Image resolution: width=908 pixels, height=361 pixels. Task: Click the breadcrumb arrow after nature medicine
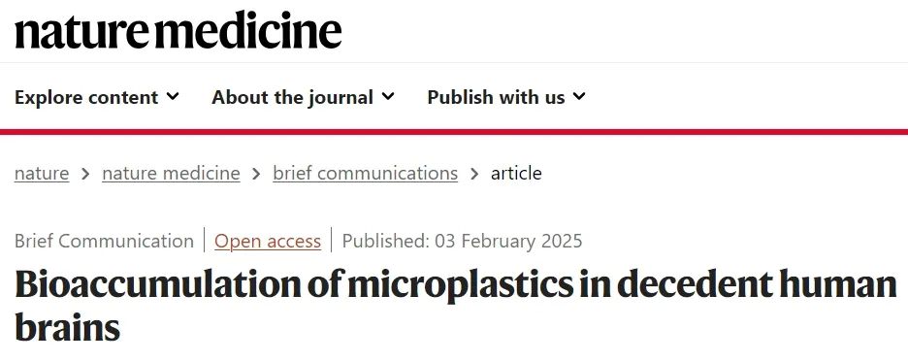point(256,174)
